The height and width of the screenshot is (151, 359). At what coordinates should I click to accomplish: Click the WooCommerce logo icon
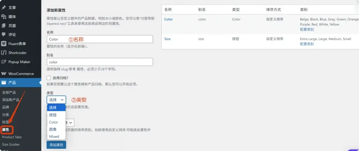click(4, 74)
